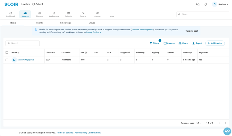Open the 'see what's coming soon' link
Viewport: 232px width, 136px height.
[x=142, y=30]
